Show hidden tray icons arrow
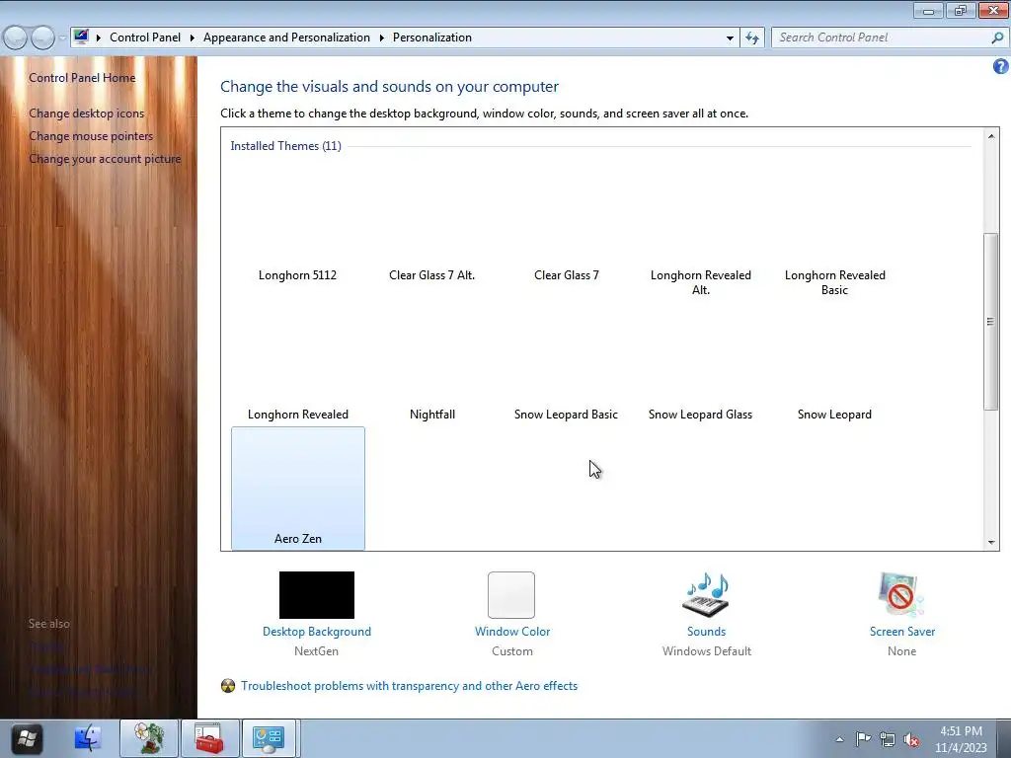1011x758 pixels. 839,739
